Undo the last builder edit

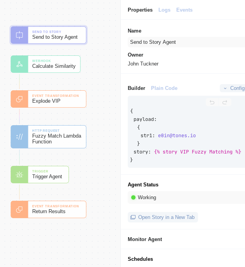212,102
